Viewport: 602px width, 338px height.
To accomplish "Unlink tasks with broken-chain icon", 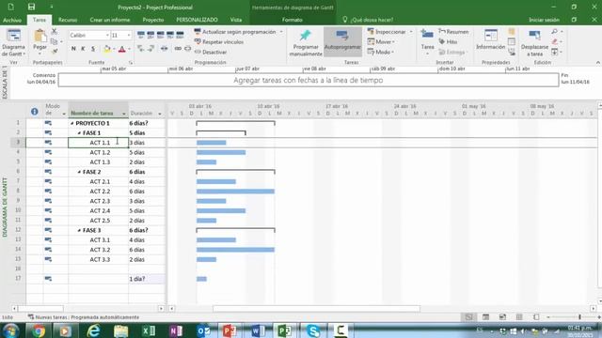I will tap(187, 49).
